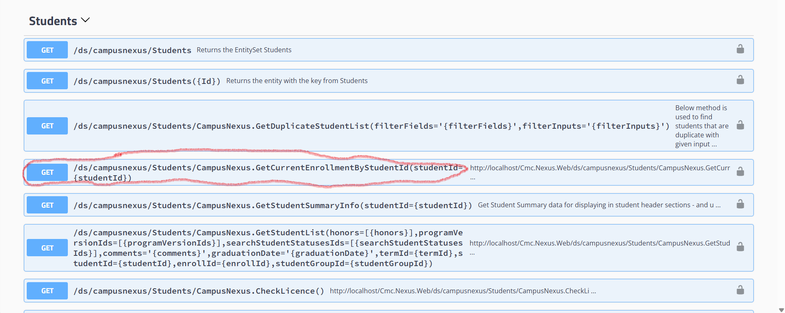Click GET button for GetStudentSummaryInfo
785x313 pixels.
point(47,205)
